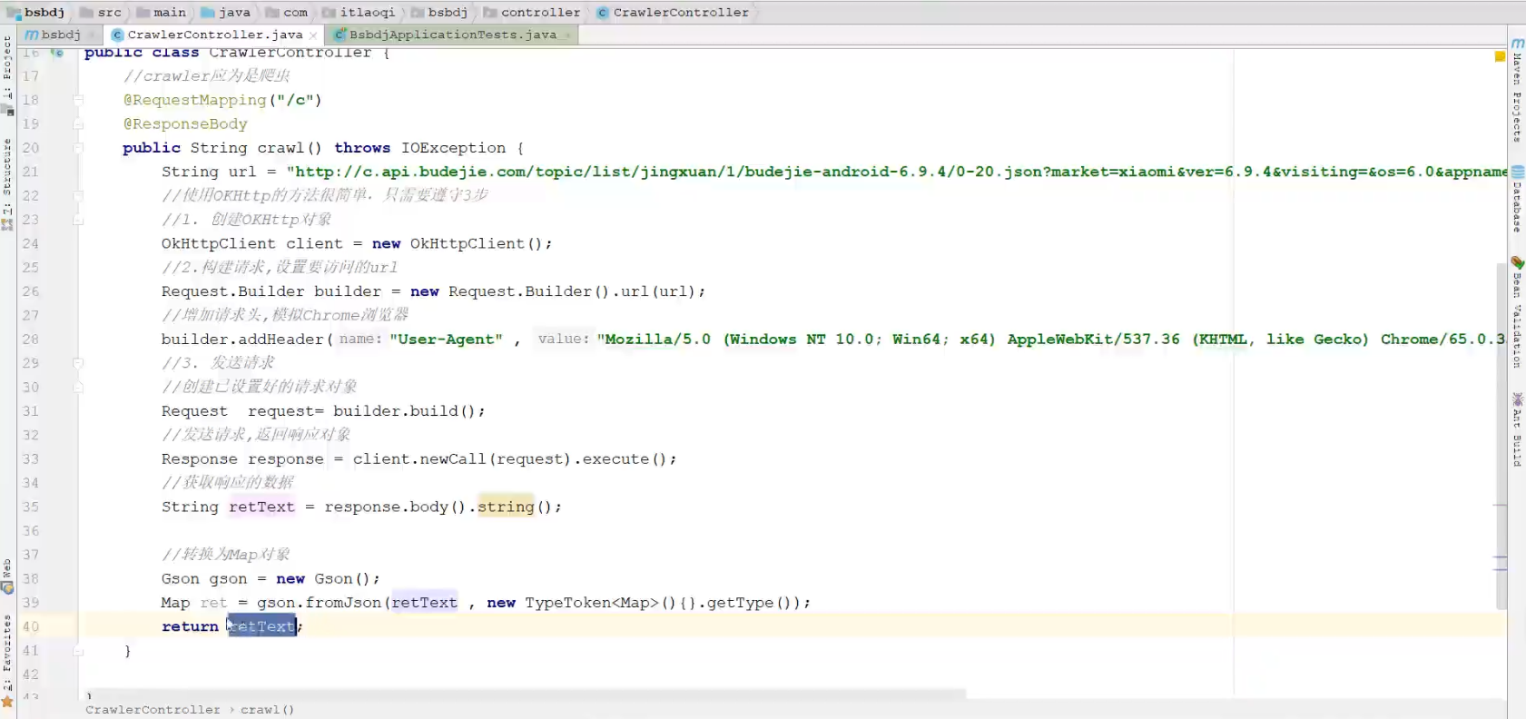
Task: Click builder.build() on line 31
Action: click(x=406, y=411)
